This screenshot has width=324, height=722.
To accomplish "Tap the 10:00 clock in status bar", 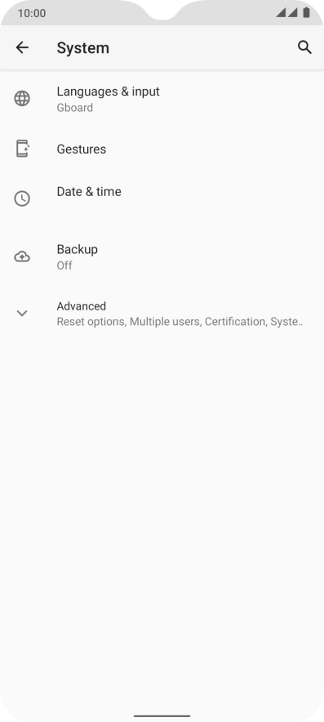I will (x=32, y=13).
